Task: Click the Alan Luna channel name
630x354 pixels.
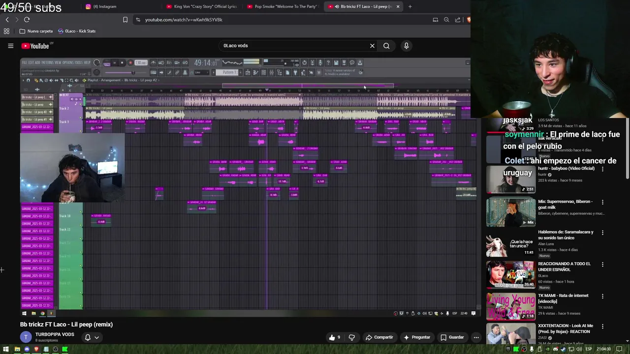Action: 546,244
